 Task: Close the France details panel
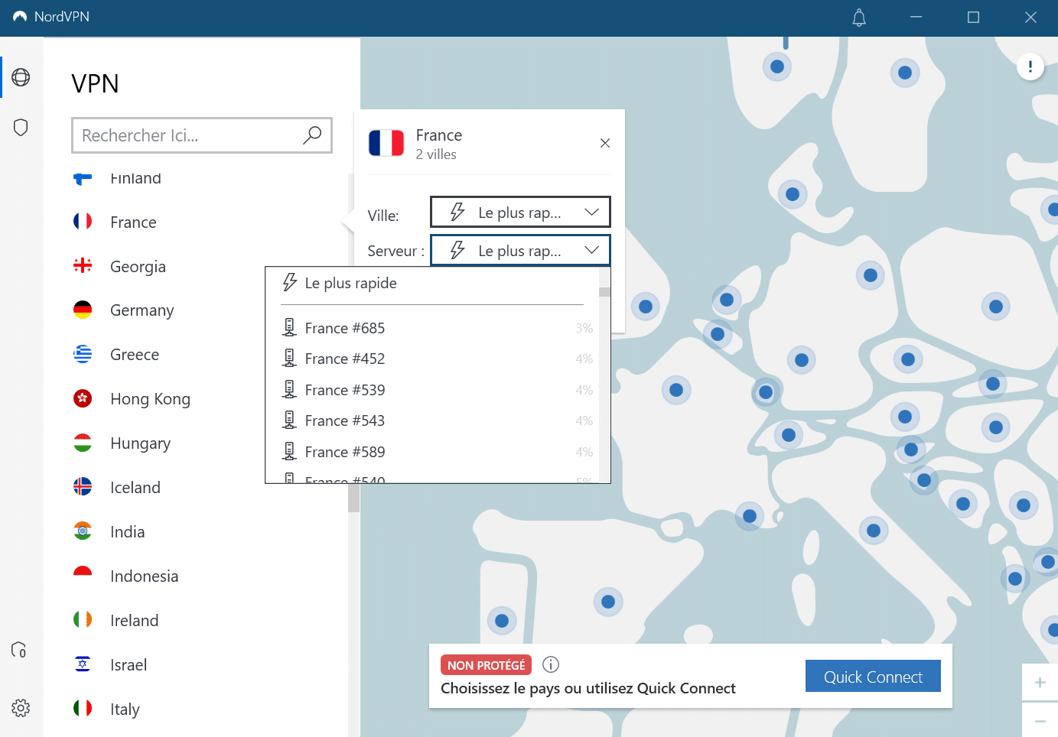(x=605, y=143)
